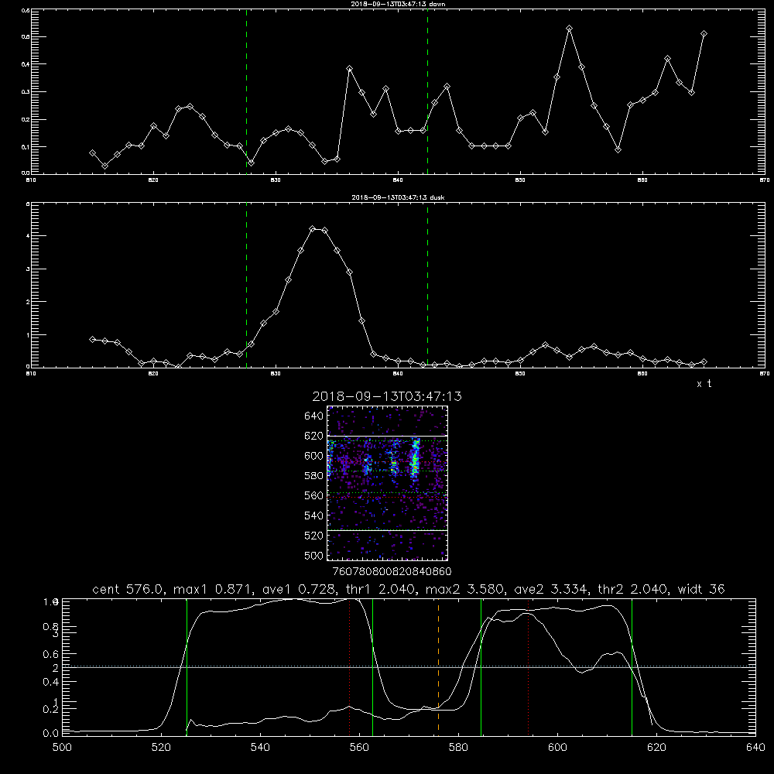The image size is (774, 774).
Task: Click the '600' x-axis label of bottom plot
Action: point(557,748)
